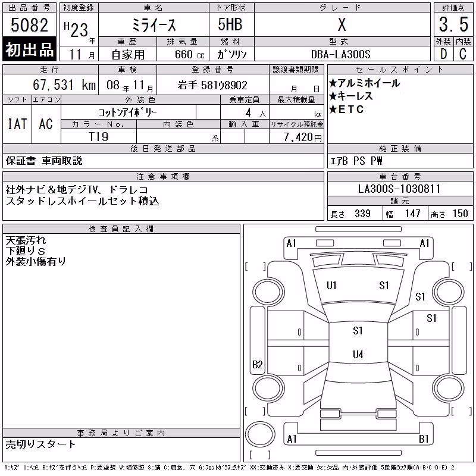476x476 pixels.
Task: Click grade value X
Action: pyautogui.click(x=342, y=24)
